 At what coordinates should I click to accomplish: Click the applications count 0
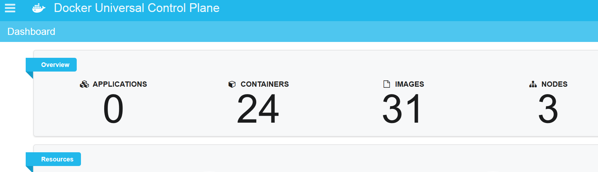[x=113, y=109]
